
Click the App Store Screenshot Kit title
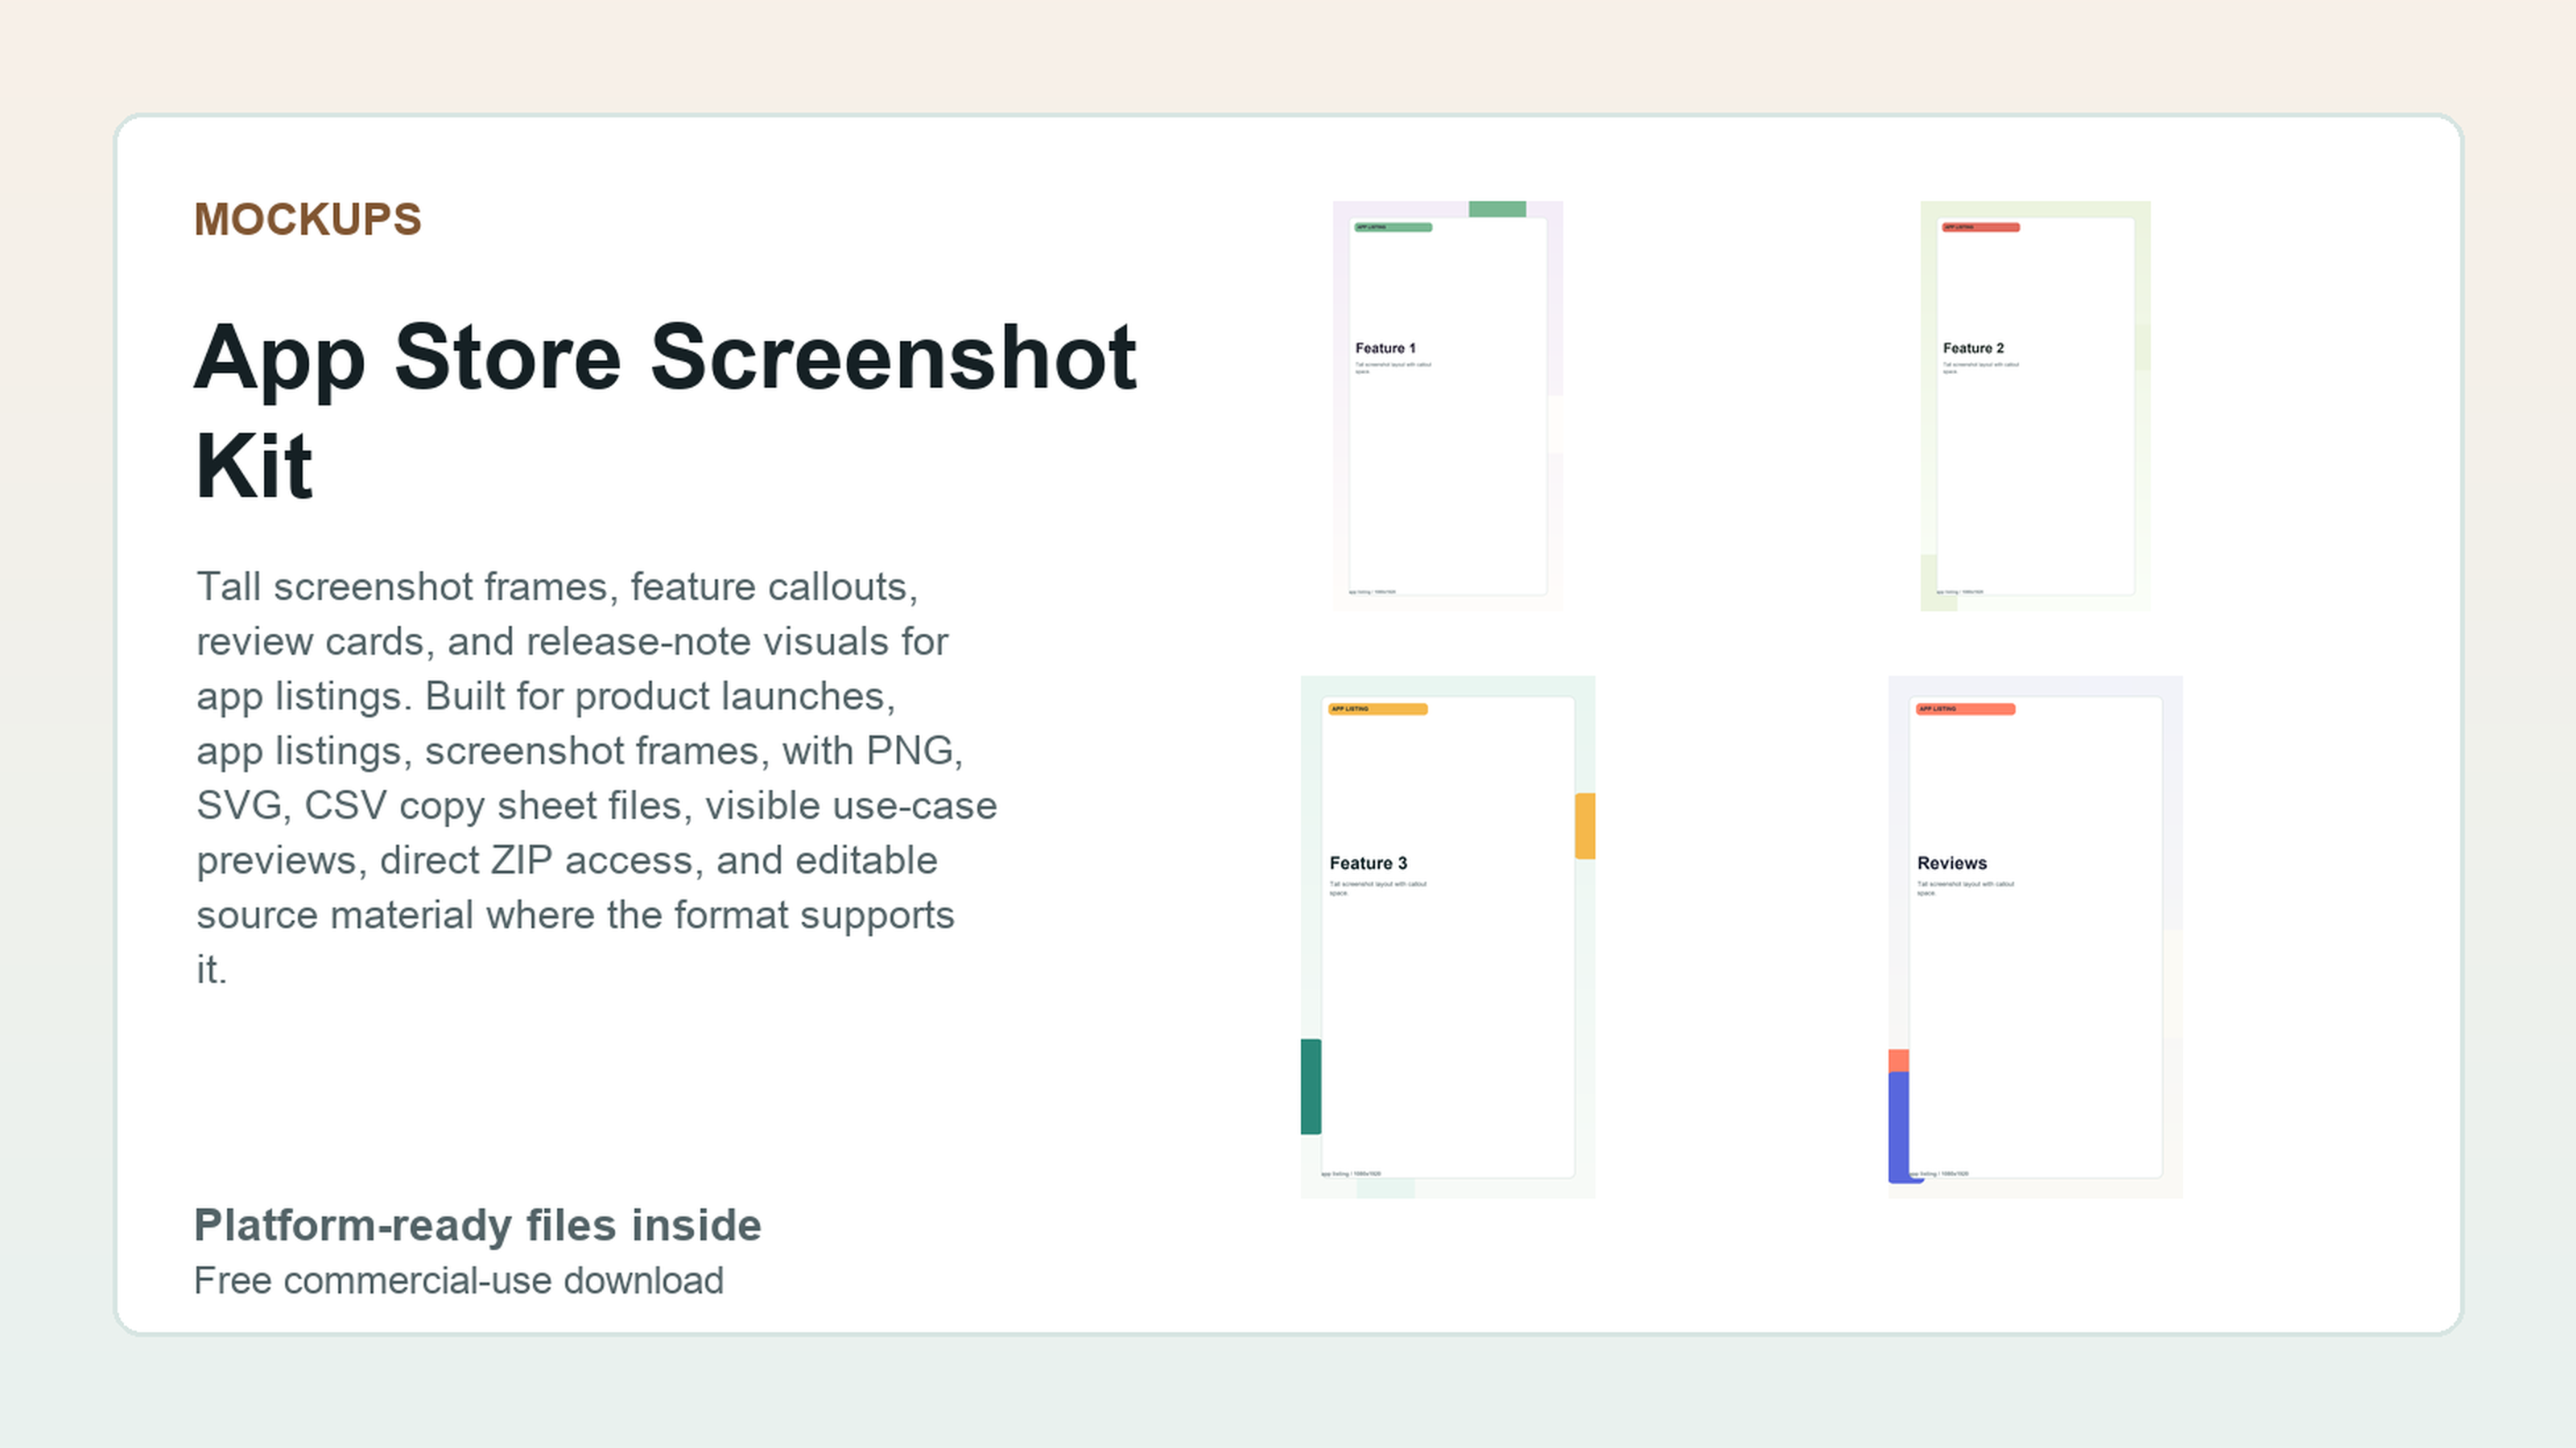coord(666,411)
